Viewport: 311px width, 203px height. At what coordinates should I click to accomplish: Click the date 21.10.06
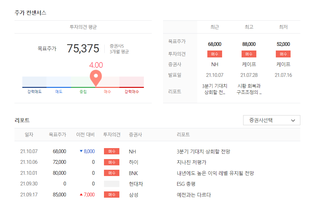(29, 162)
